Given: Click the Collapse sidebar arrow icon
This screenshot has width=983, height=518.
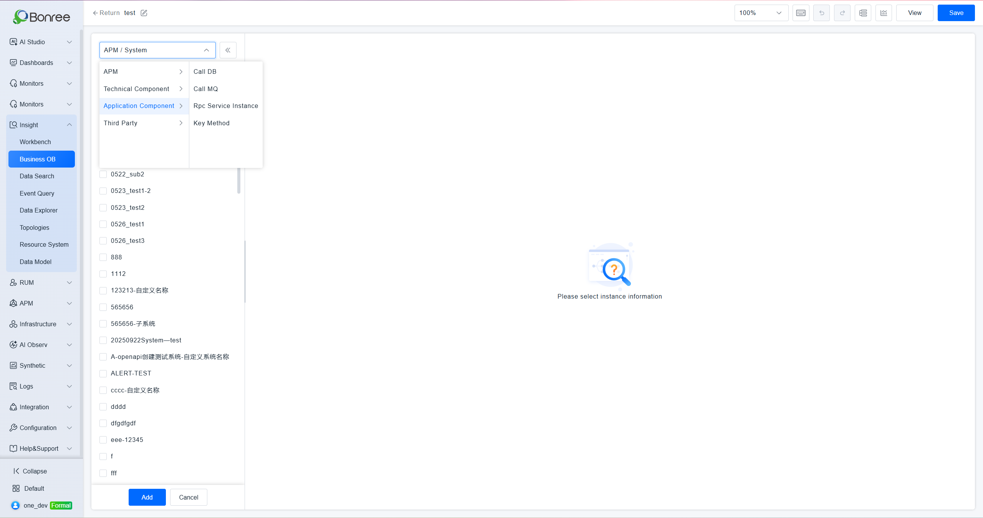Looking at the screenshot, I should pyautogui.click(x=16, y=471).
